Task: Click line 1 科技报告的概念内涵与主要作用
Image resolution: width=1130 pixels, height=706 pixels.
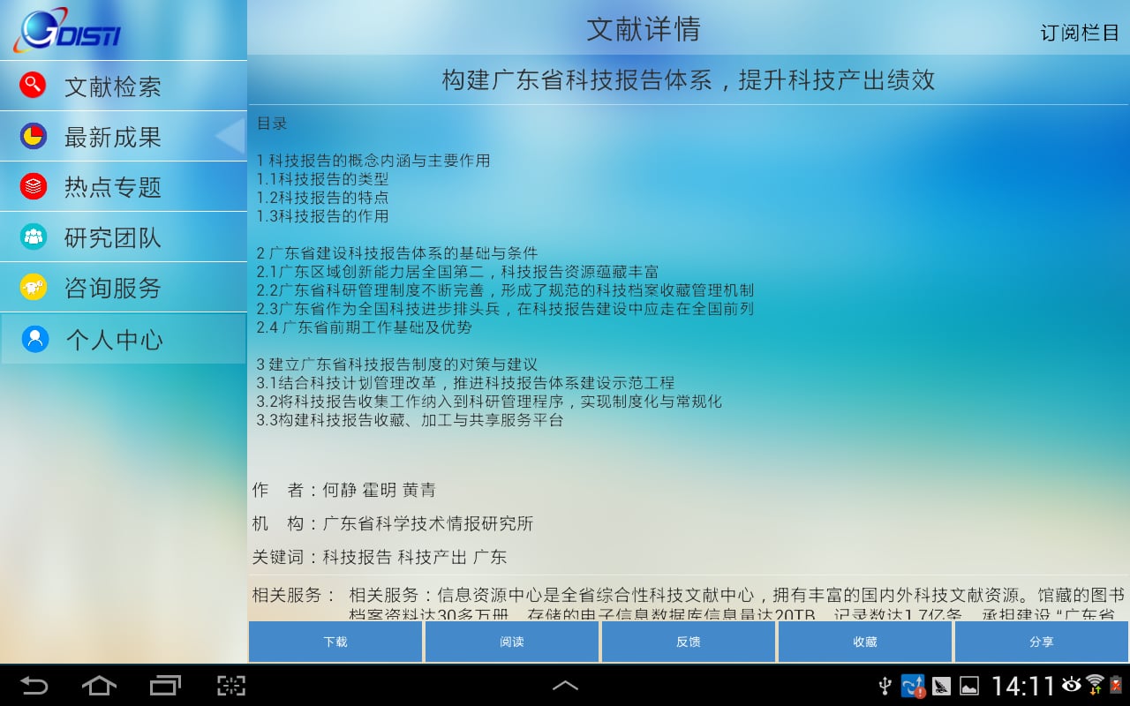Action: pyautogui.click(x=373, y=161)
